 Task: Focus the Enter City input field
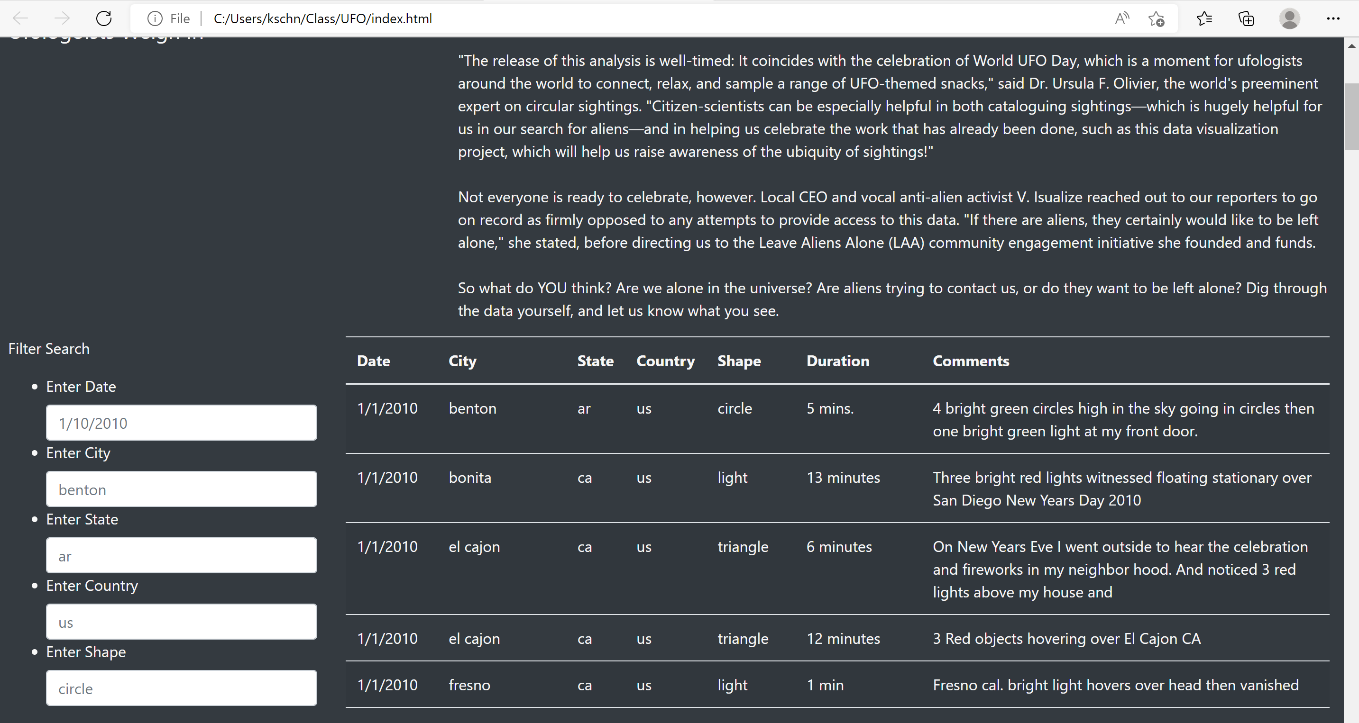181,489
